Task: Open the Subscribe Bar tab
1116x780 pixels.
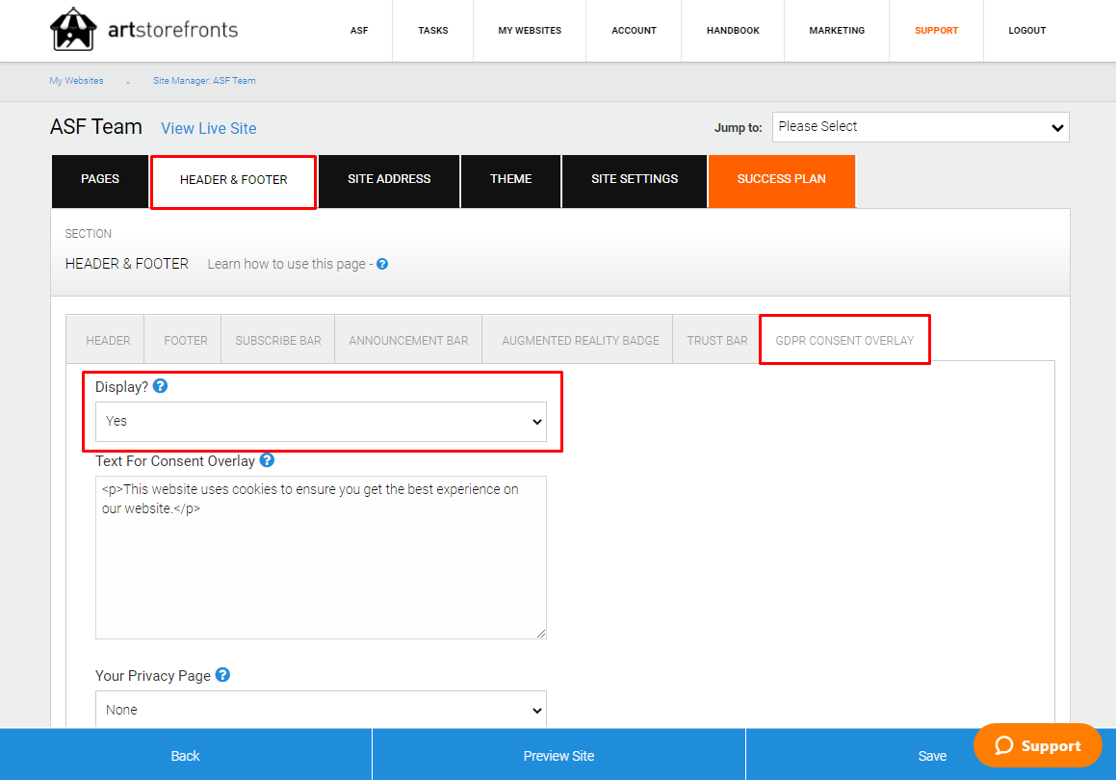Action: (278, 340)
